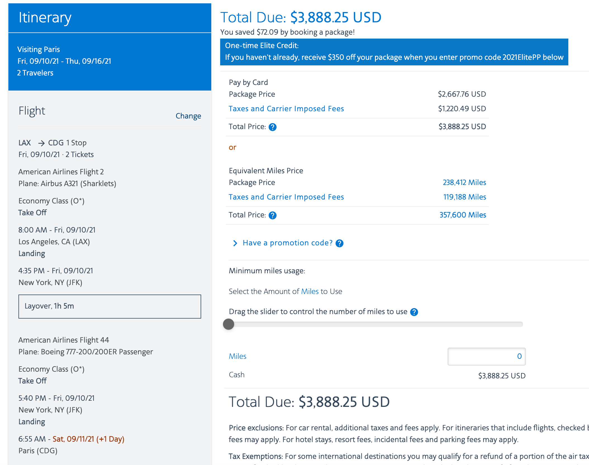
Task: Click the help icon beside the miles Total Price
Action: [x=272, y=215]
